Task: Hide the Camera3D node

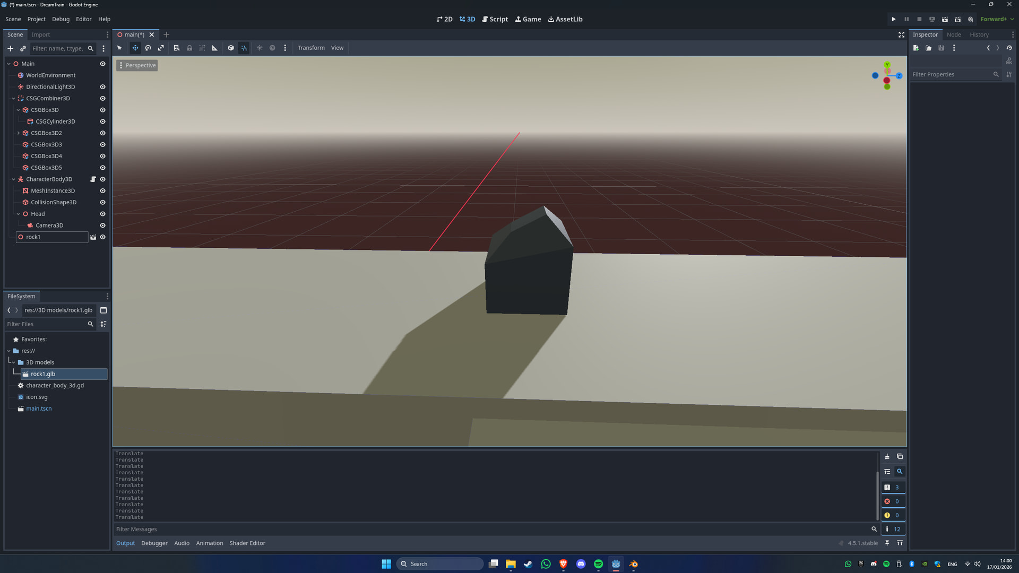Action: (x=102, y=225)
